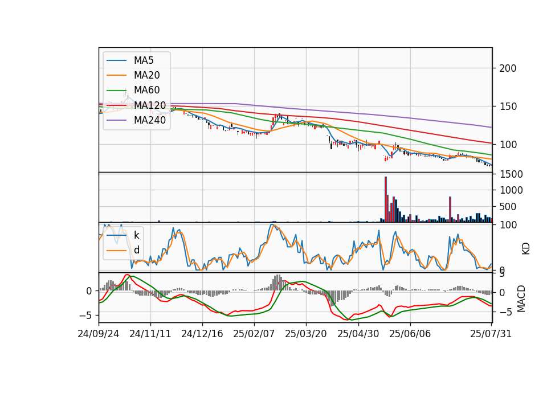Click the orange MA20 legend line sample
Viewport: 547px width, 393px height.
point(116,75)
